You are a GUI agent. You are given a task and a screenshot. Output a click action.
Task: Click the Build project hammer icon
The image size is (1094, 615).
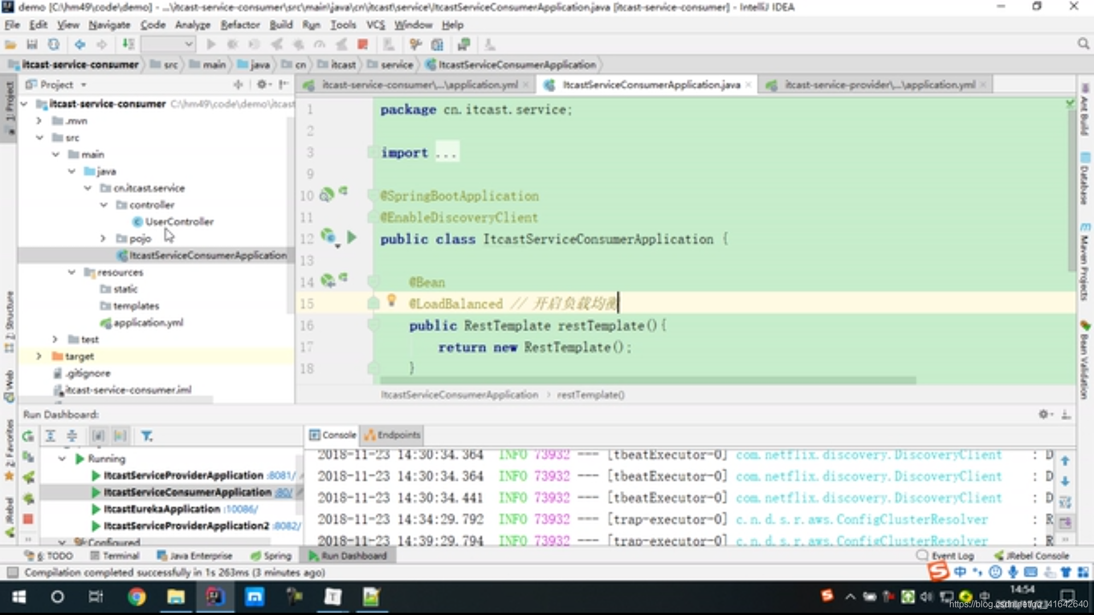coord(129,44)
